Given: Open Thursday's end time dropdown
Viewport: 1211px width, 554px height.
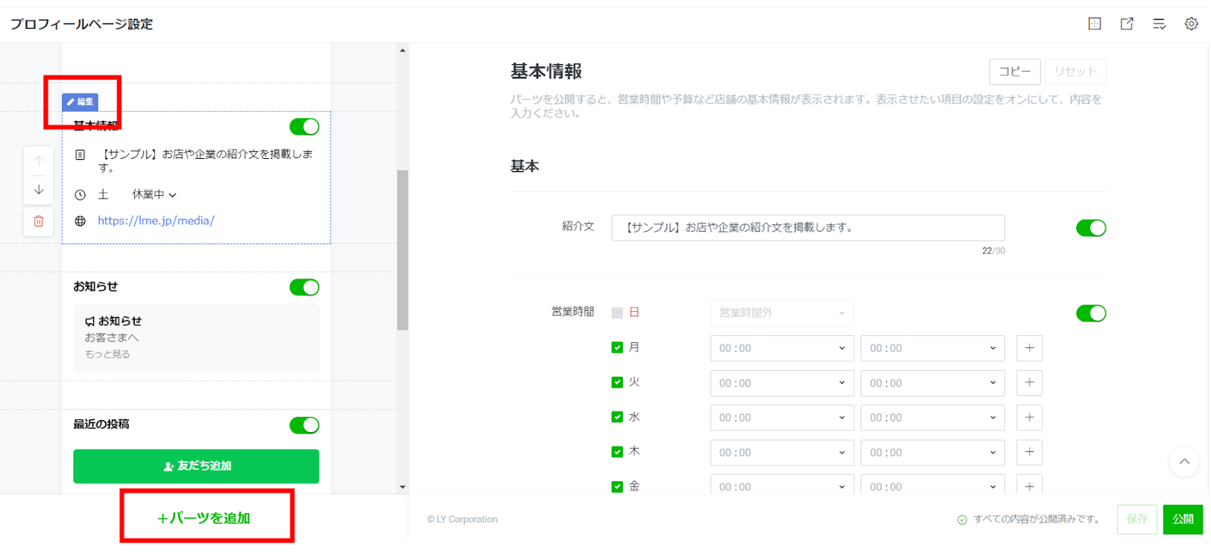Looking at the screenshot, I should (932, 453).
